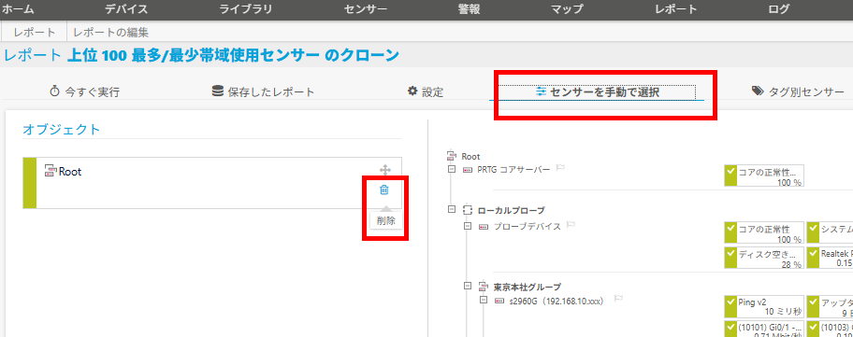The width and height of the screenshot is (853, 337).
Task: Open the ライブラリ menu
Action: tap(246, 9)
